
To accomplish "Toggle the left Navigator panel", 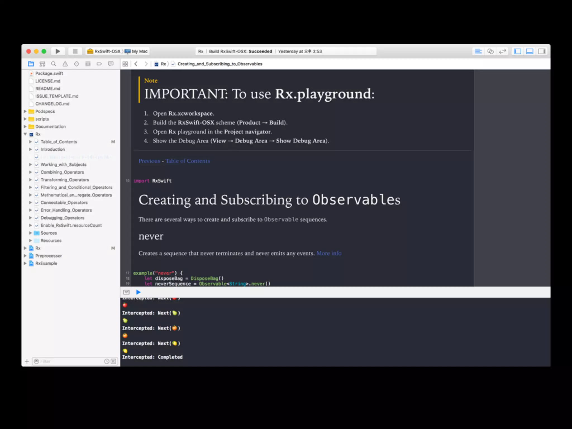I will 517,51.
